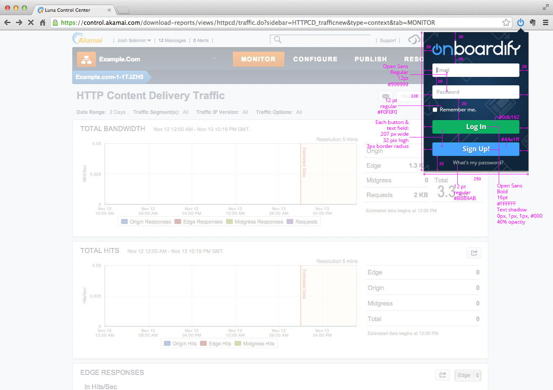The height and width of the screenshot is (390, 553).
Task: Bookmark this page with the star icon
Action: coord(506,23)
